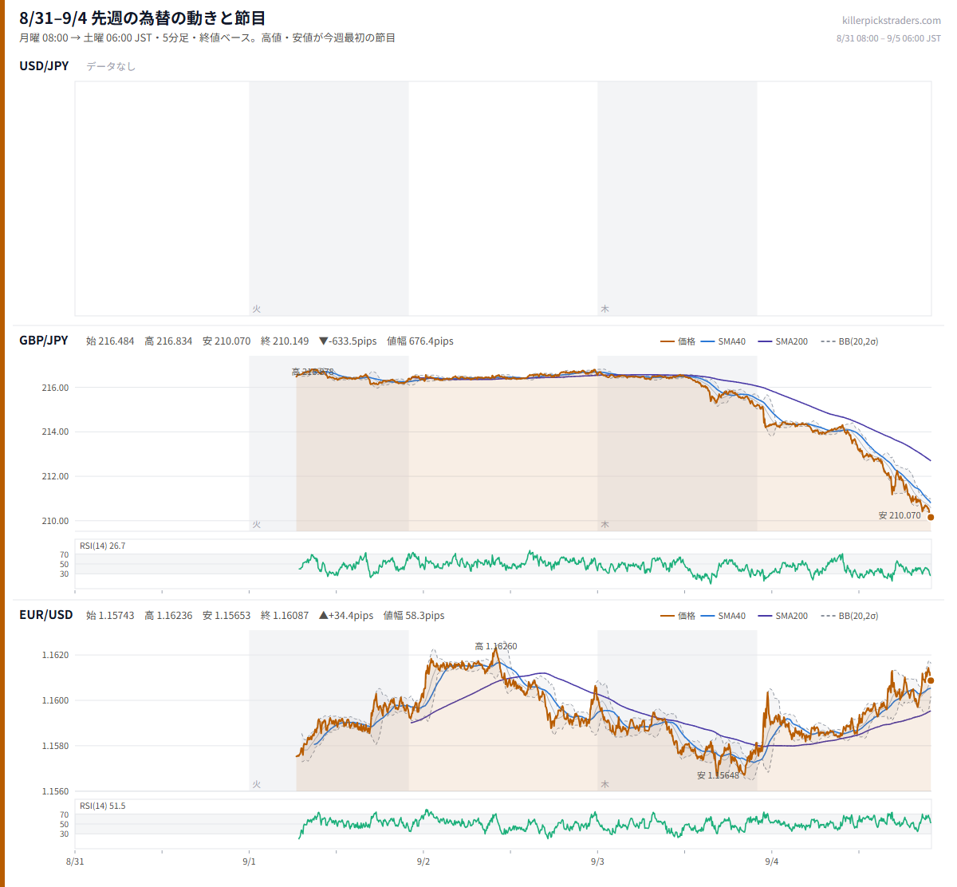Select the subtitle starting 月曜 08:00
Screen dimensions: 957x887
207,37
